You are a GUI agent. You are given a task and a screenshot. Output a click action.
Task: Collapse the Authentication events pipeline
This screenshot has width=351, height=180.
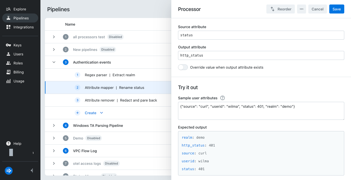54,62
